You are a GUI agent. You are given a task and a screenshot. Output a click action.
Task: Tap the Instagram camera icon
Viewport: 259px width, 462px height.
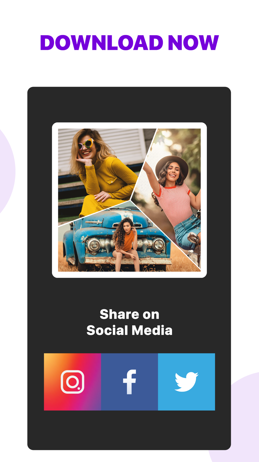coord(73,382)
